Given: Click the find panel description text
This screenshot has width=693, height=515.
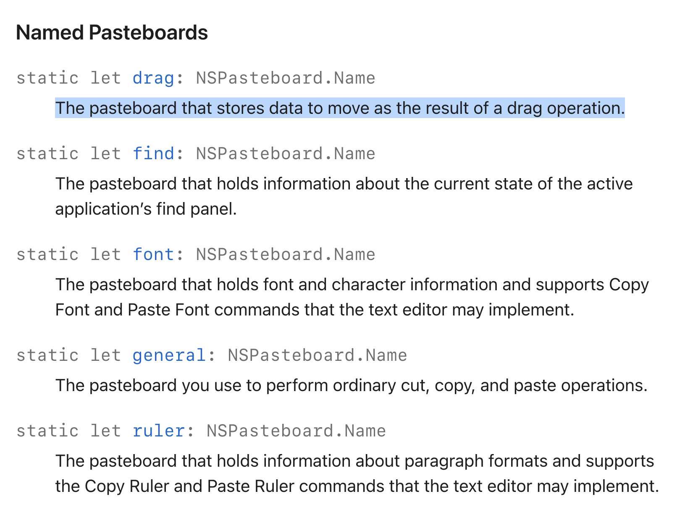Looking at the screenshot, I should point(344,196).
